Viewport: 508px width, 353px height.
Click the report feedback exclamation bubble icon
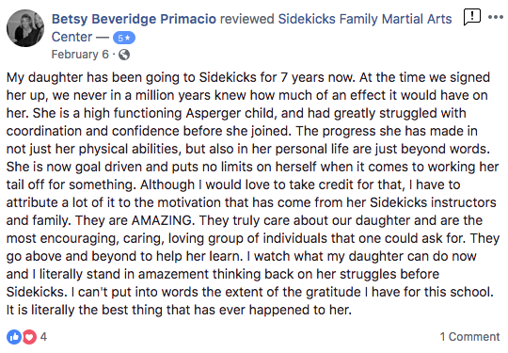pyautogui.click(x=471, y=17)
